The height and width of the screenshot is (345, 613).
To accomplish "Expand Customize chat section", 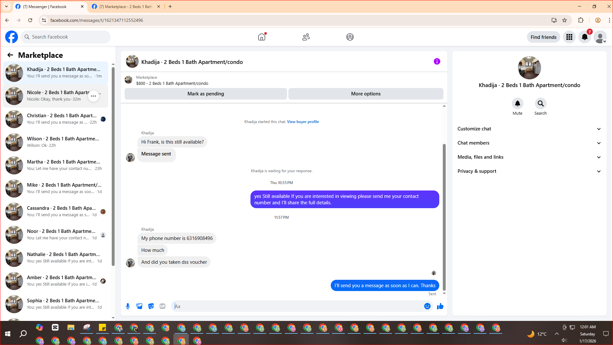I will (x=529, y=129).
